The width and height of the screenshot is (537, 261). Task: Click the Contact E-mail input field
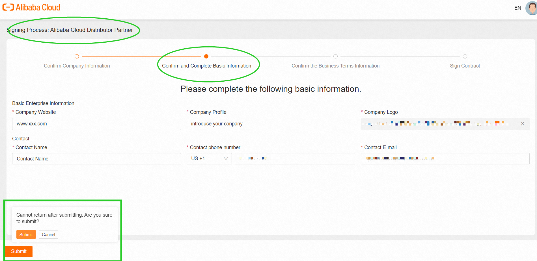[445, 158]
